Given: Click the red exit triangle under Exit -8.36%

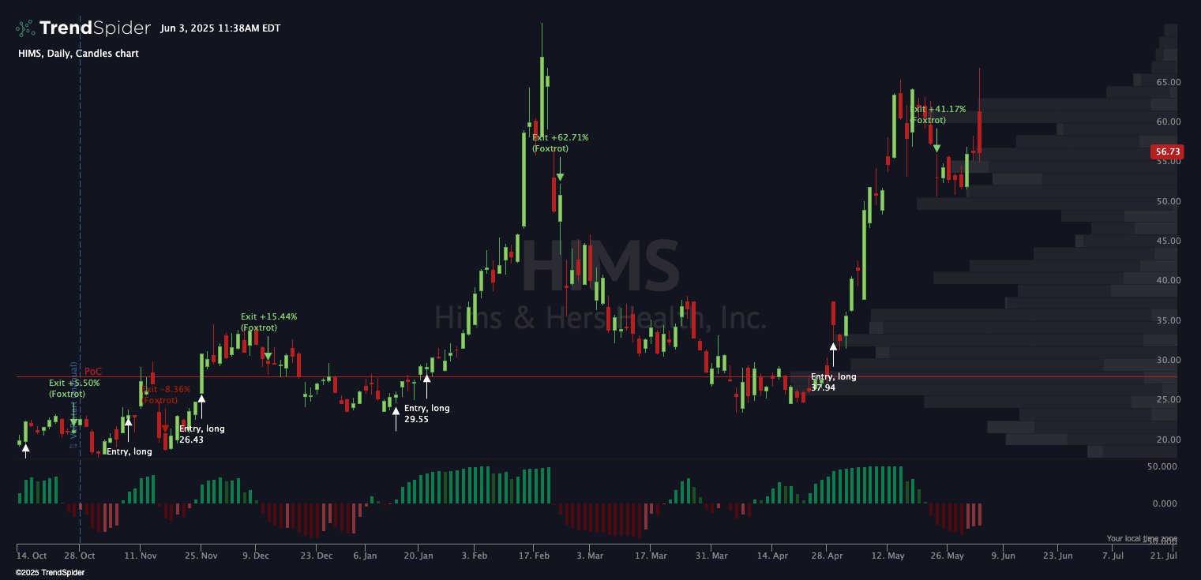Looking at the screenshot, I should (x=165, y=428).
